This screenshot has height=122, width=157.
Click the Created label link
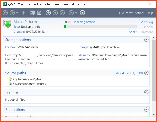[19, 32]
